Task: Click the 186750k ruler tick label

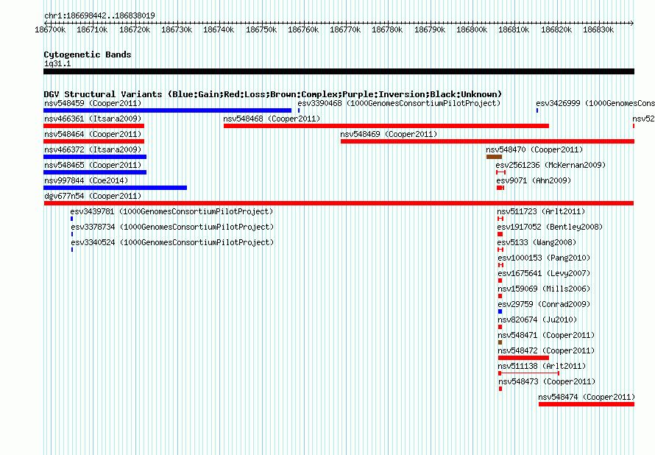Action: (261, 29)
